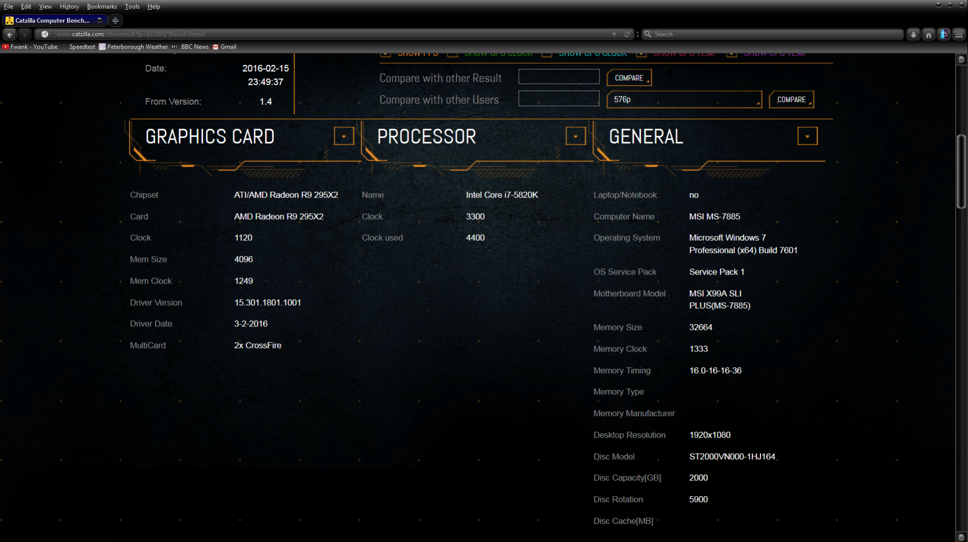Viewport: 968px width, 542px height.
Task: Select the disc model ST2000VN000-1HJ164
Action: click(732, 457)
